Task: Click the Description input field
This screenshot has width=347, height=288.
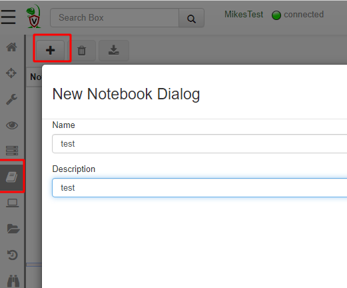Action: point(200,187)
